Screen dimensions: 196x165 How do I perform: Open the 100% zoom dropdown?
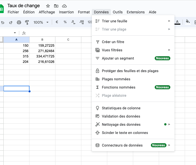[41, 22]
